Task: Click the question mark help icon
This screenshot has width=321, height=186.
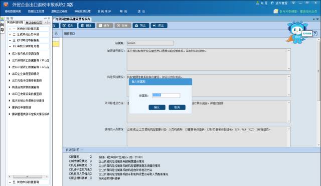Action: pyautogui.click(x=315, y=33)
